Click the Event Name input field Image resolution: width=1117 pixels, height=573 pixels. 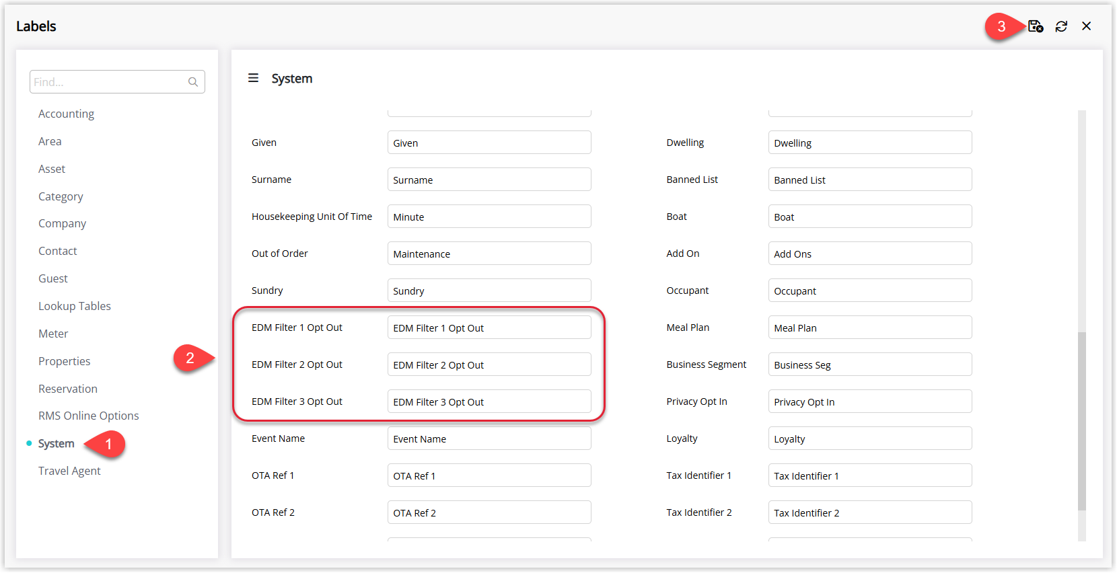coord(489,438)
